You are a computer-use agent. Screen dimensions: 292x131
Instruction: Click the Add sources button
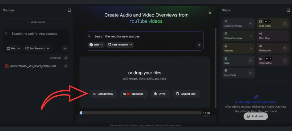(36, 22)
